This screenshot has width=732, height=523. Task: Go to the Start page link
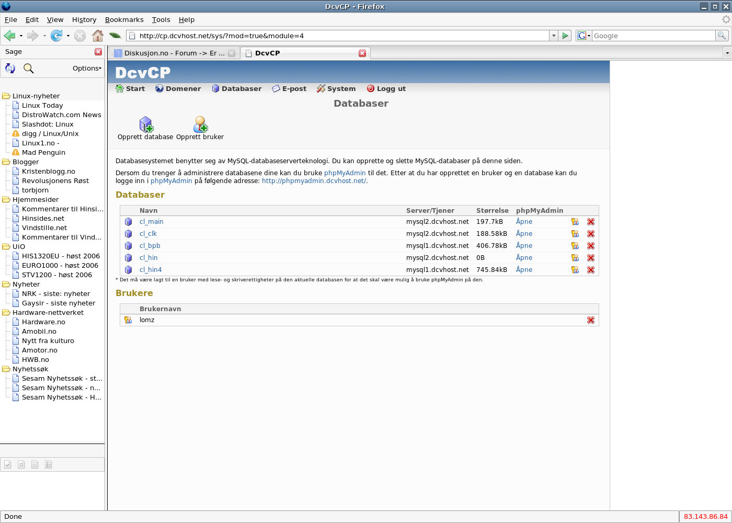[130, 89]
